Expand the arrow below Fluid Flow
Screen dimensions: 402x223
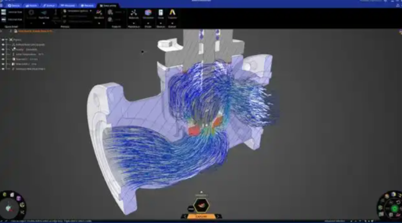44,23
